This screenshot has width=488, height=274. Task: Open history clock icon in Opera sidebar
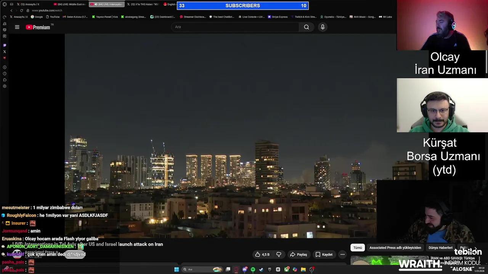point(5,73)
